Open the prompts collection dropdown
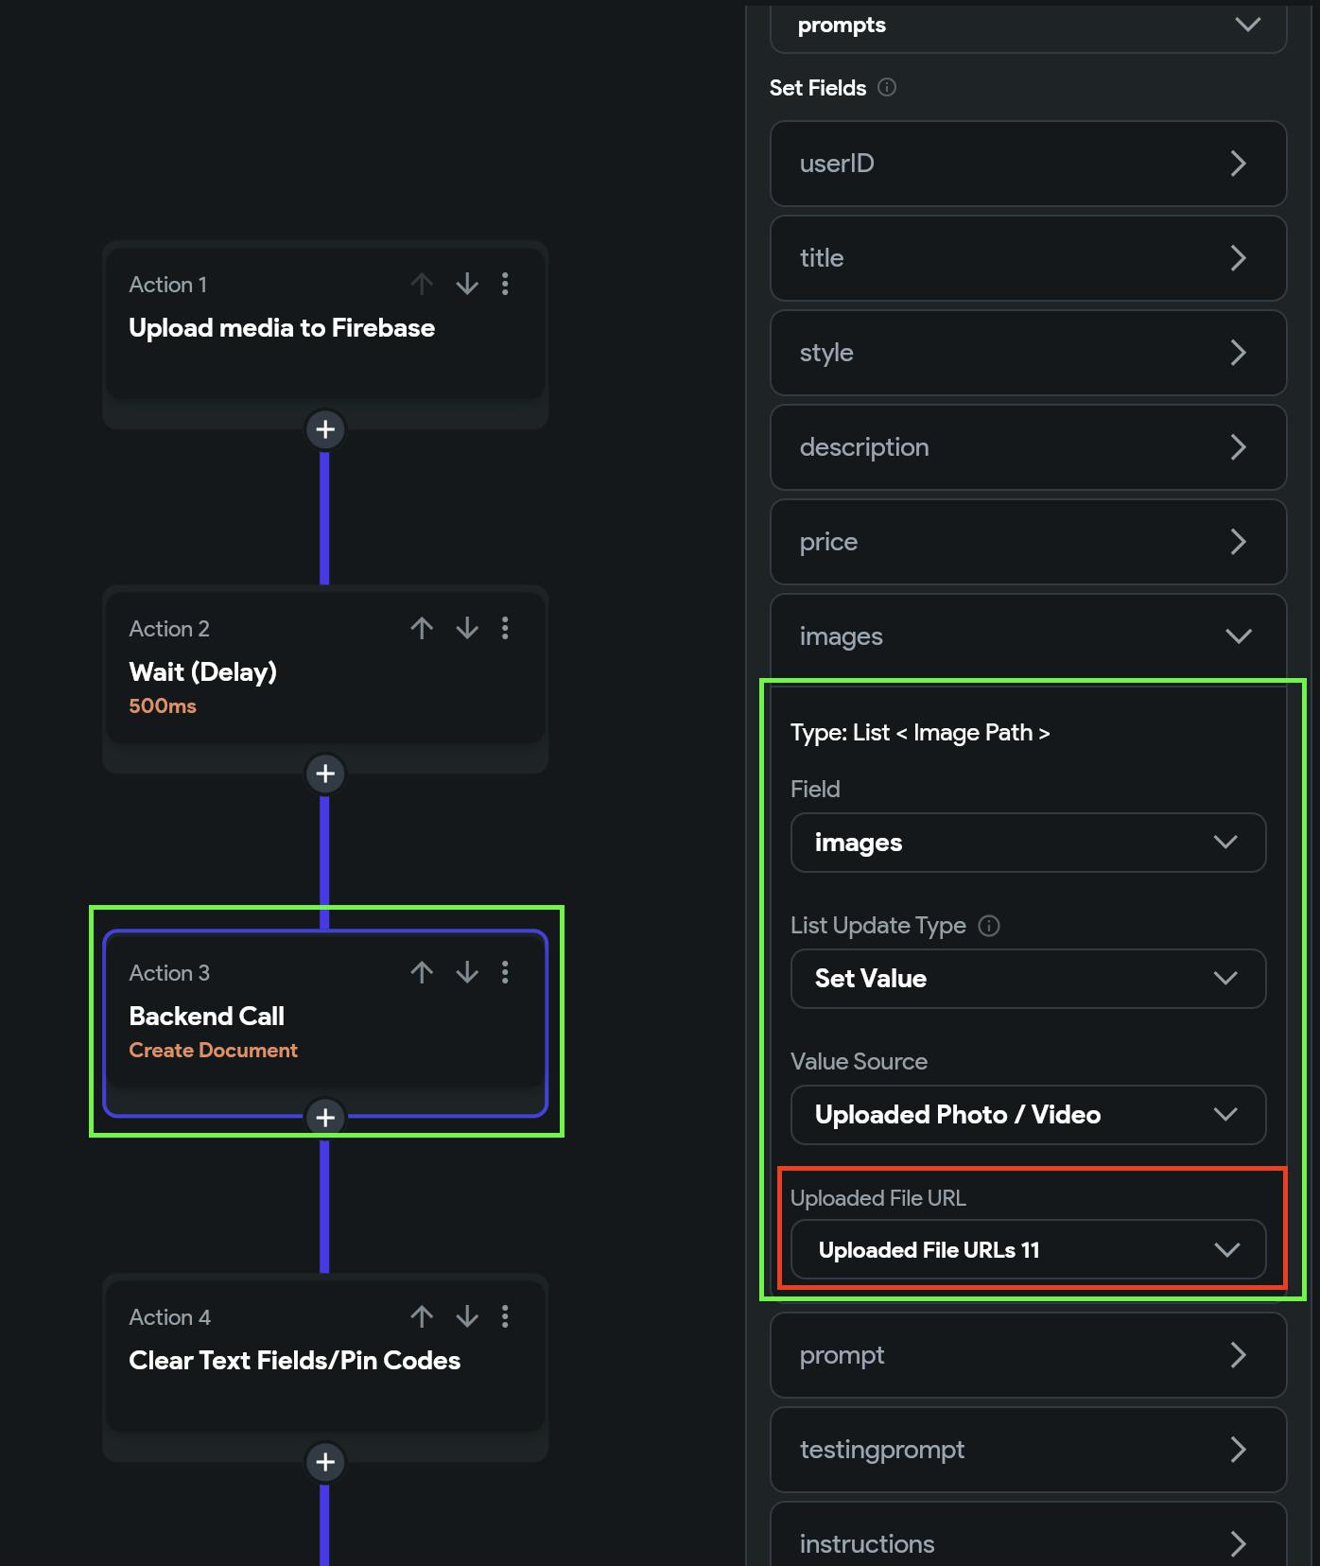1320x1566 pixels. click(x=1028, y=26)
